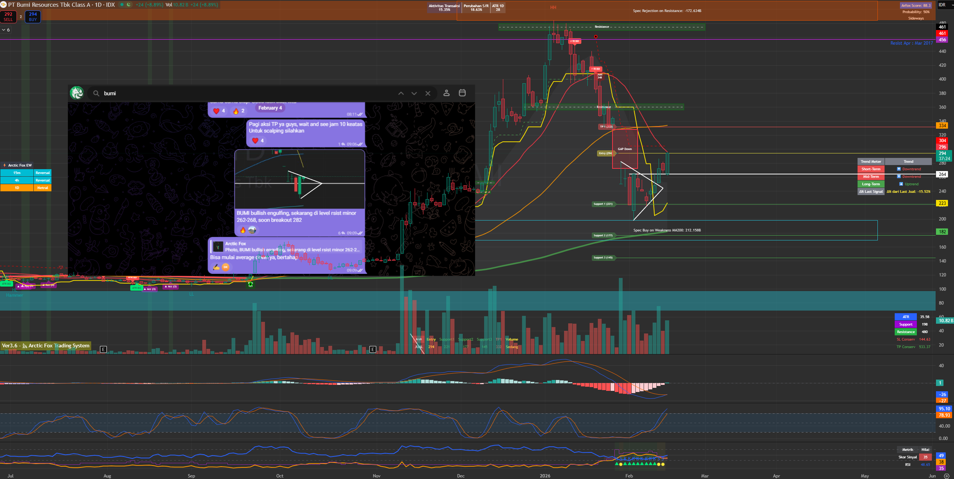Image resolution: width=954 pixels, height=479 pixels.
Task: Clear the bumi search with X icon
Action: (x=428, y=93)
